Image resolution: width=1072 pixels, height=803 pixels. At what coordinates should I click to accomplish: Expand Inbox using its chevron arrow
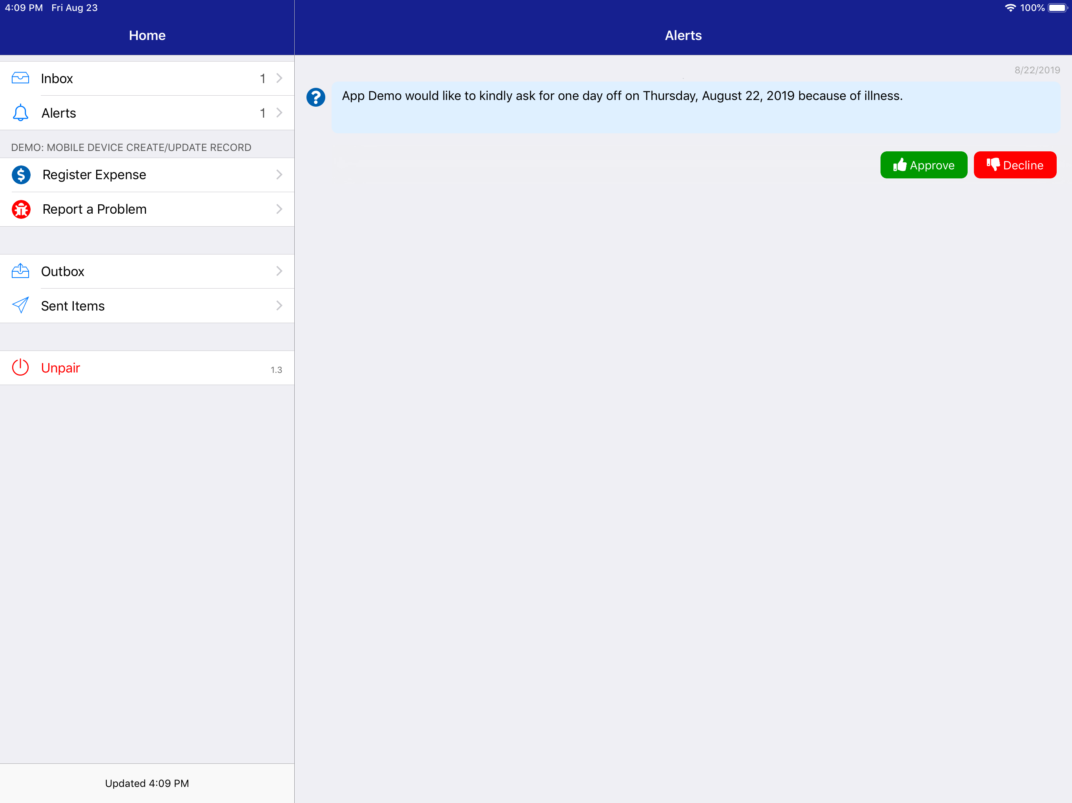(279, 78)
